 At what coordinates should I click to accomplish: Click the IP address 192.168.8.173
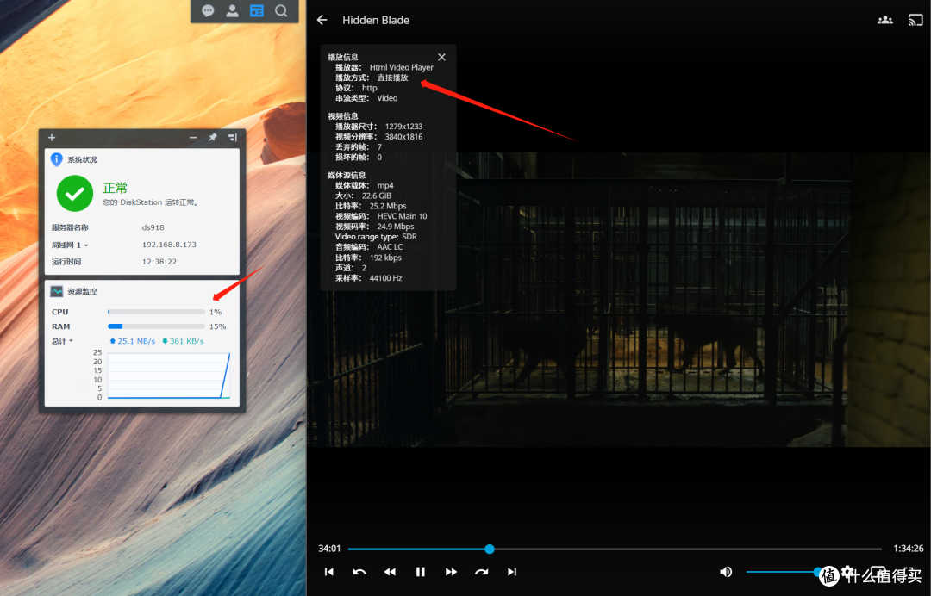[x=169, y=245]
